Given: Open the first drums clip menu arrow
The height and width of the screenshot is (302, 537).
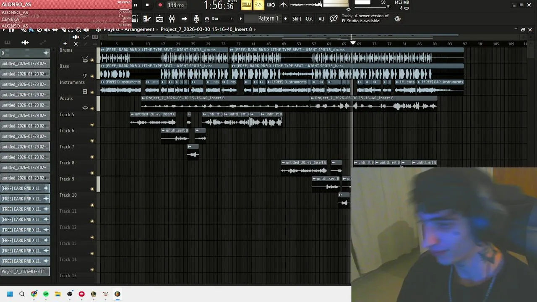Looking at the screenshot, I should 103,50.
